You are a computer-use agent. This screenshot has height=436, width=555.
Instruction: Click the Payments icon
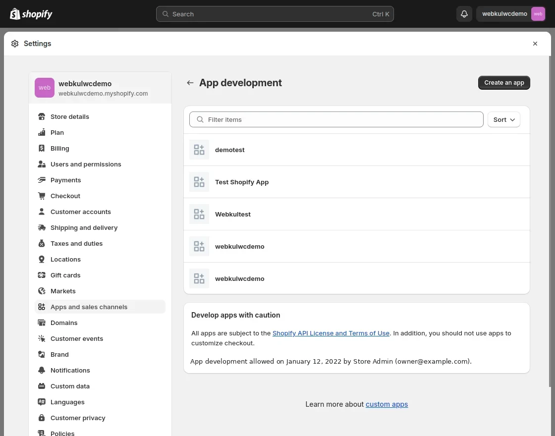click(x=42, y=180)
